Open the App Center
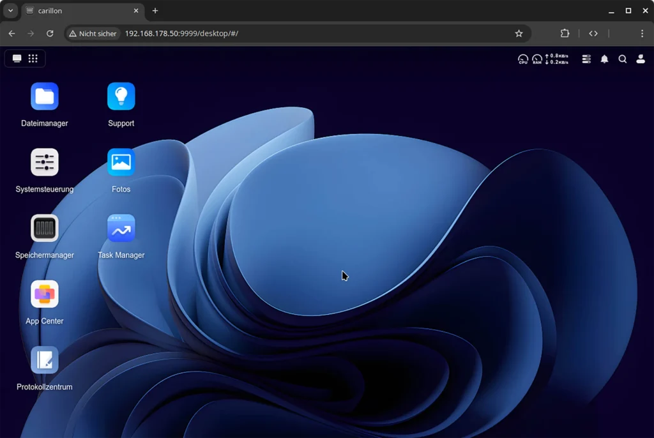The width and height of the screenshot is (654, 438). coord(44,294)
